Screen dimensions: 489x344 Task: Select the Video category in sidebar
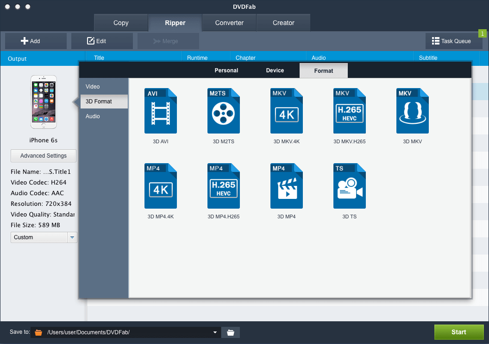point(104,87)
